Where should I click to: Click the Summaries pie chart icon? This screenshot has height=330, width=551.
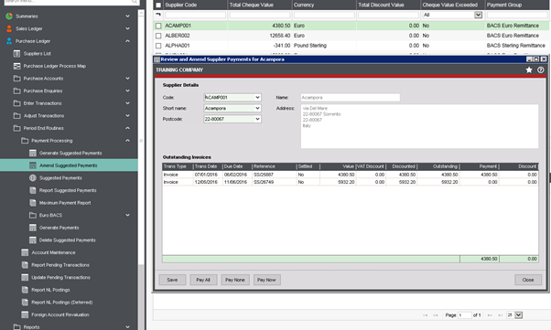pos(9,16)
